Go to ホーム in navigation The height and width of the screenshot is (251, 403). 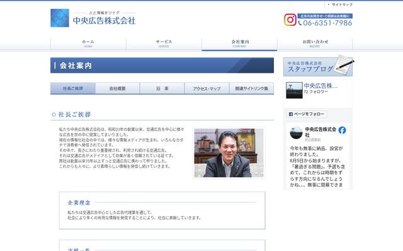pyautogui.click(x=88, y=43)
